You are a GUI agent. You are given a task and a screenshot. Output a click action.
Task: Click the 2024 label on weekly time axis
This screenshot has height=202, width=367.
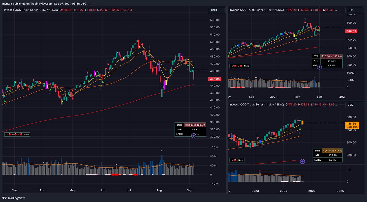(273, 97)
